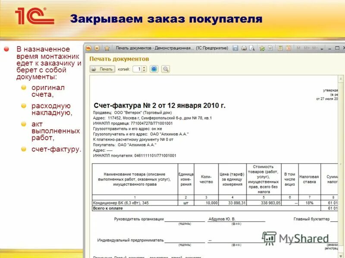Click the Индивидуальный предприниматель label
The image size is (345, 258).
[x=131, y=240]
